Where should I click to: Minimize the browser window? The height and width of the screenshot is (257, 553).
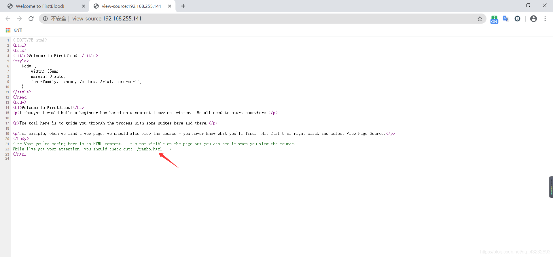point(512,5)
